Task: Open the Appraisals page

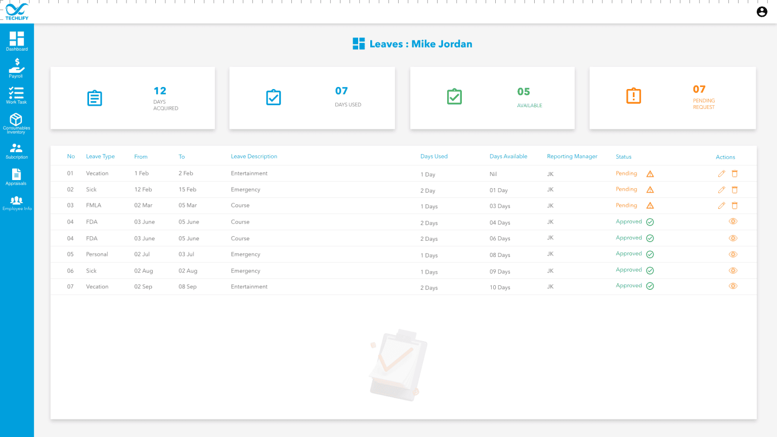Action: coord(16,177)
